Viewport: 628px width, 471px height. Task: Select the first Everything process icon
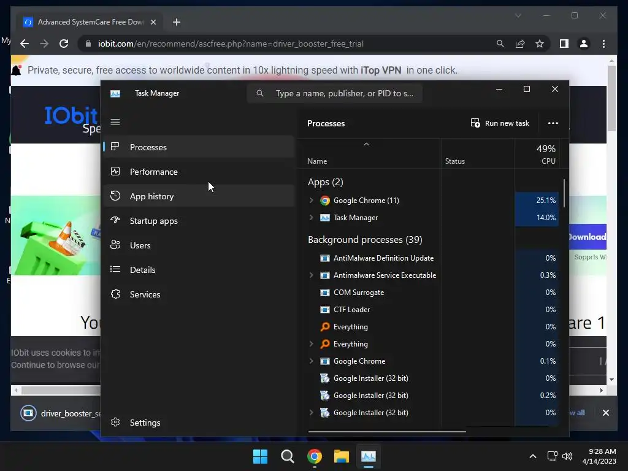click(x=325, y=327)
